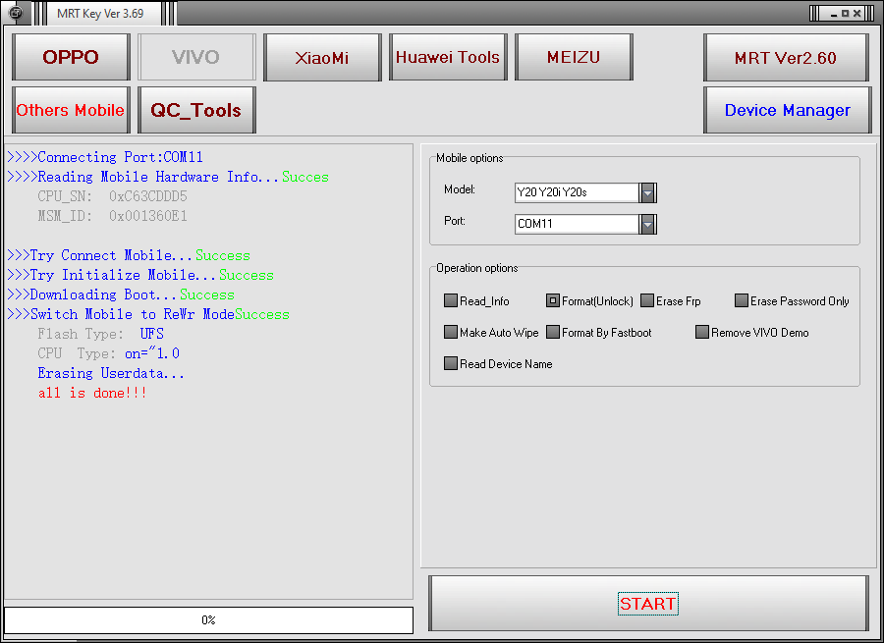Viewport: 884px width, 643px height.
Task: Open QC_Tools
Action: coord(196,110)
